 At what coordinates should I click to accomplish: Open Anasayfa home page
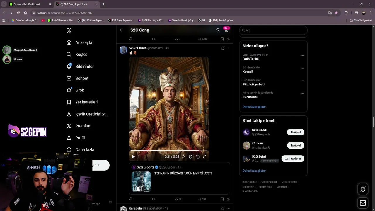coord(79,42)
